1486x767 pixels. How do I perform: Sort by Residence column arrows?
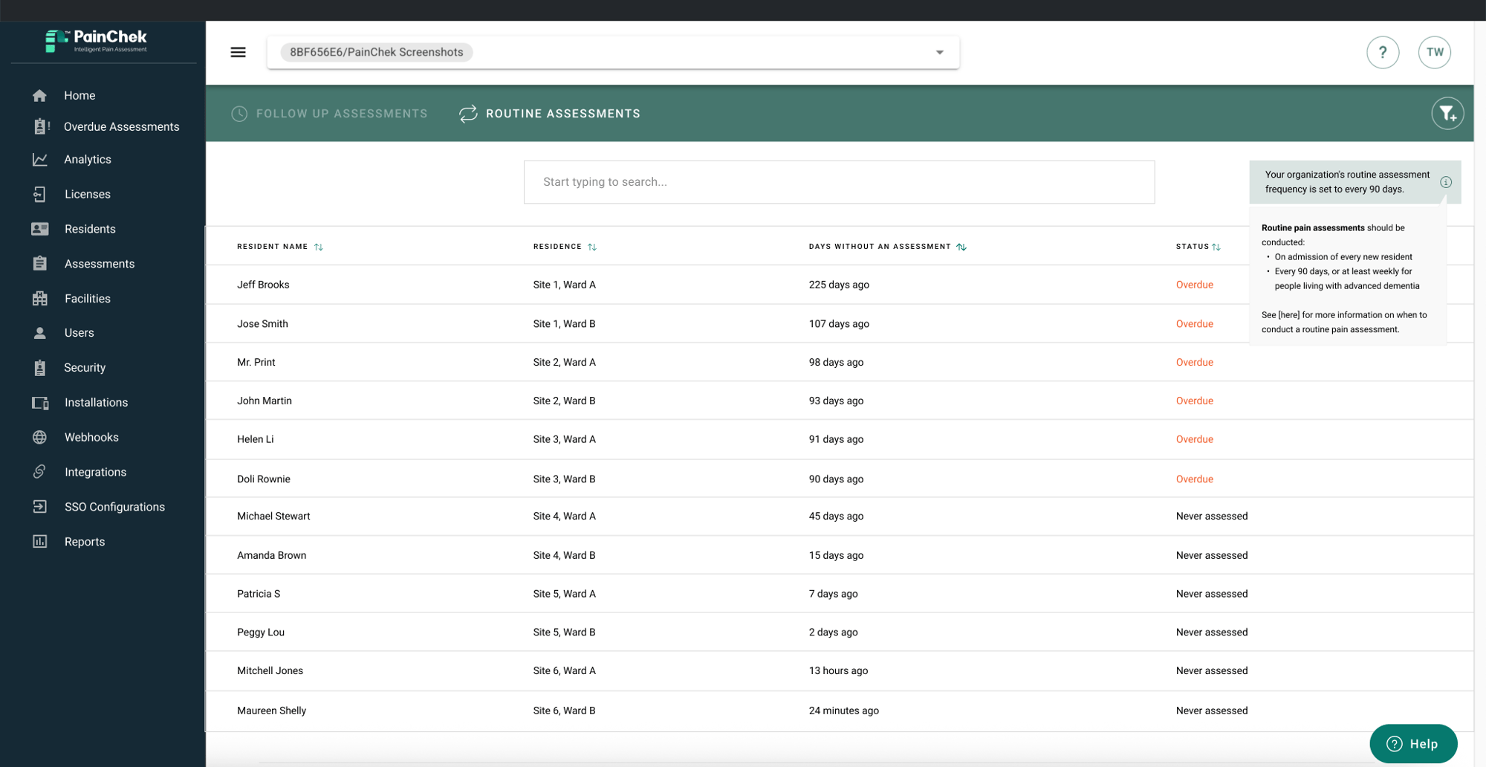pyautogui.click(x=592, y=247)
